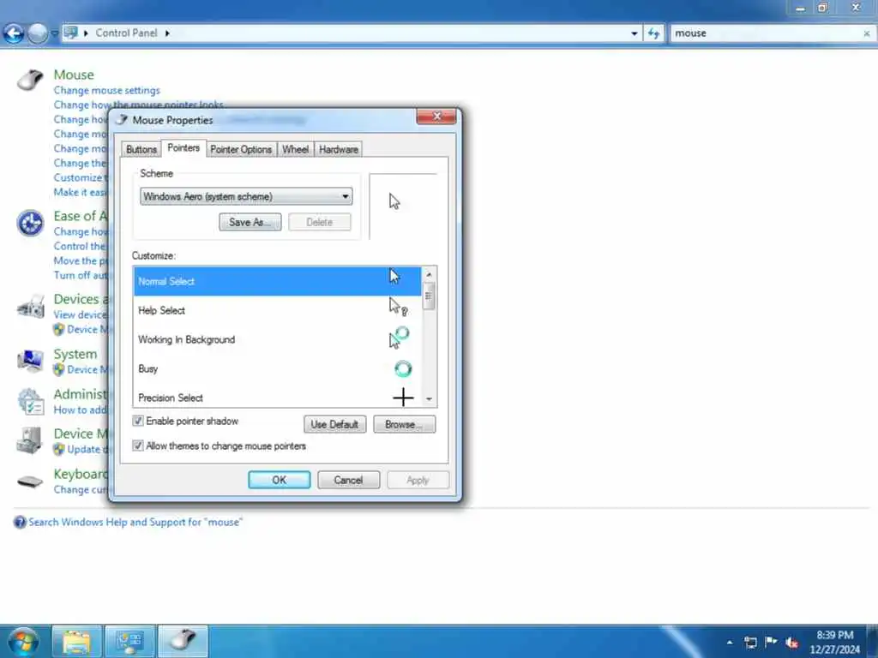Click the Customize list scroll down arrow
878x658 pixels.
click(429, 399)
